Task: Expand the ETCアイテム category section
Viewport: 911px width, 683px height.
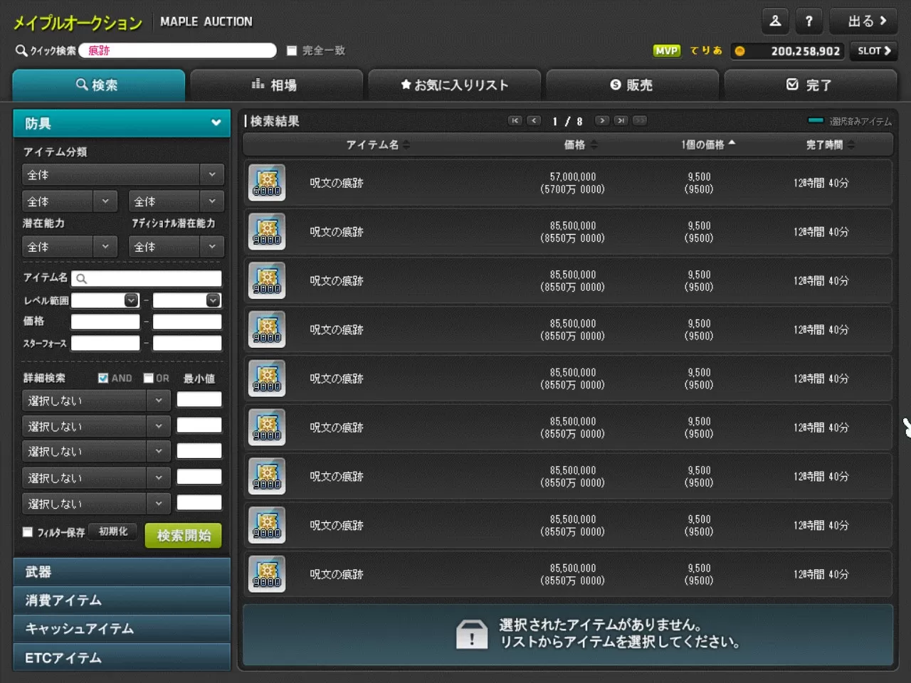Action: [122, 657]
